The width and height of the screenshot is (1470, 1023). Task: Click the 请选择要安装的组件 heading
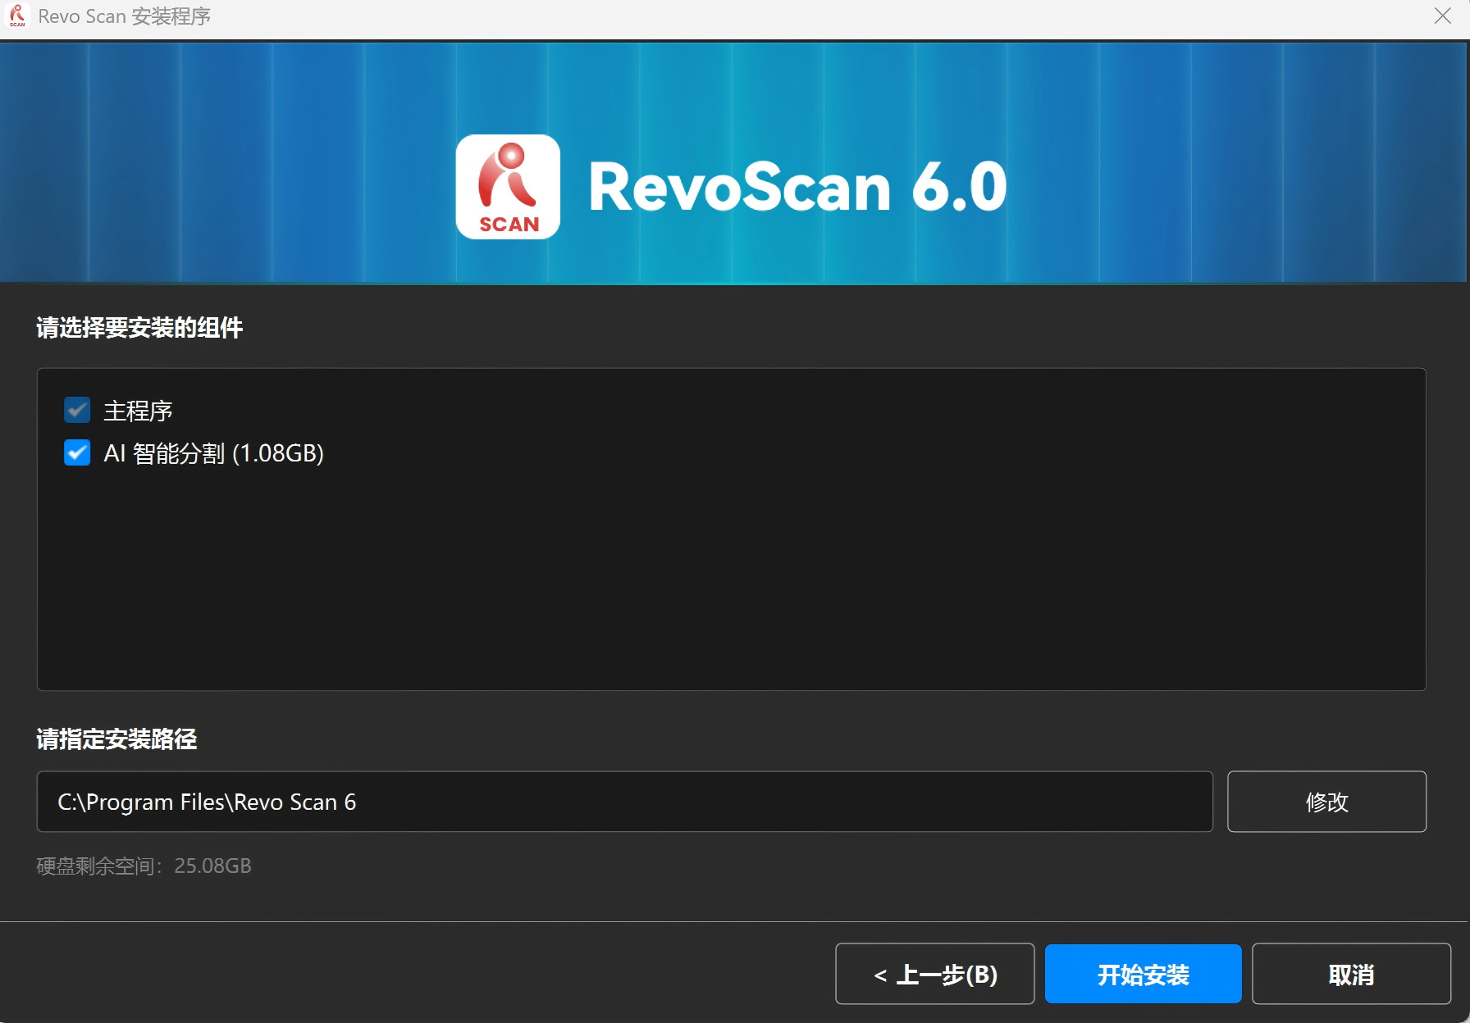pos(139,328)
